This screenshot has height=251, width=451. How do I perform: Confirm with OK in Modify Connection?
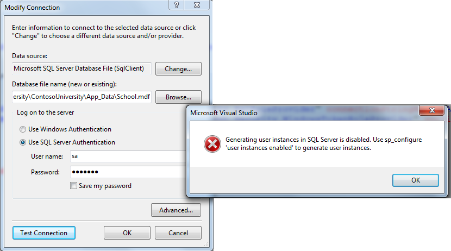click(127, 233)
